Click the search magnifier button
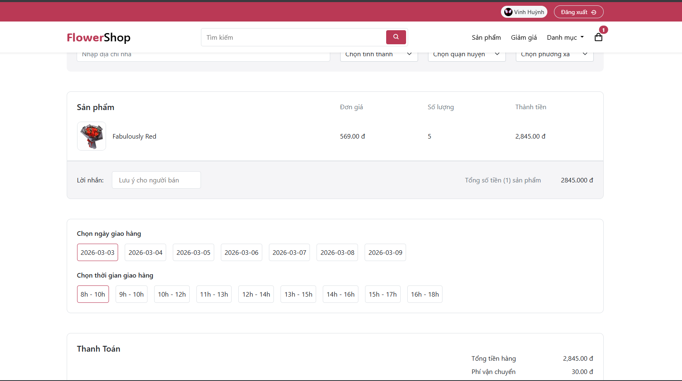 point(396,37)
